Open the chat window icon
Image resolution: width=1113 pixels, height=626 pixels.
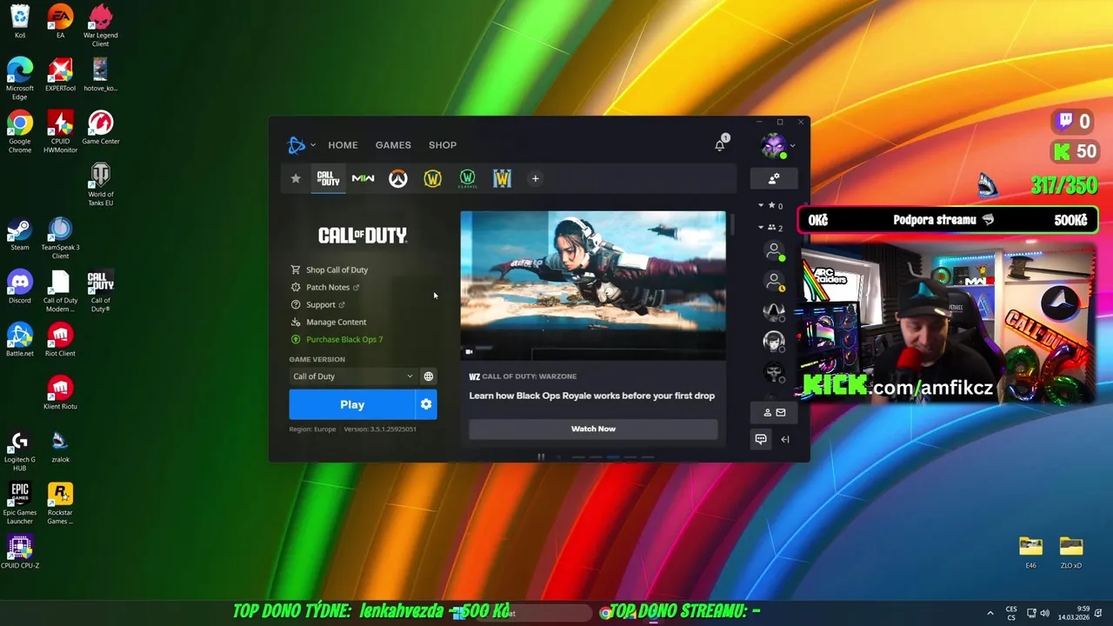click(x=761, y=439)
